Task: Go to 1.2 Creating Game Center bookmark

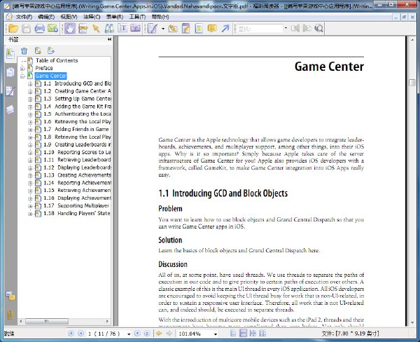Action: [x=77, y=91]
